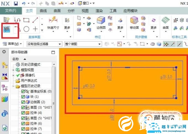The width and height of the screenshot is (188, 134).
Task: Click the snap point grid icon in selection bar
Action: pyautogui.click(x=166, y=44)
